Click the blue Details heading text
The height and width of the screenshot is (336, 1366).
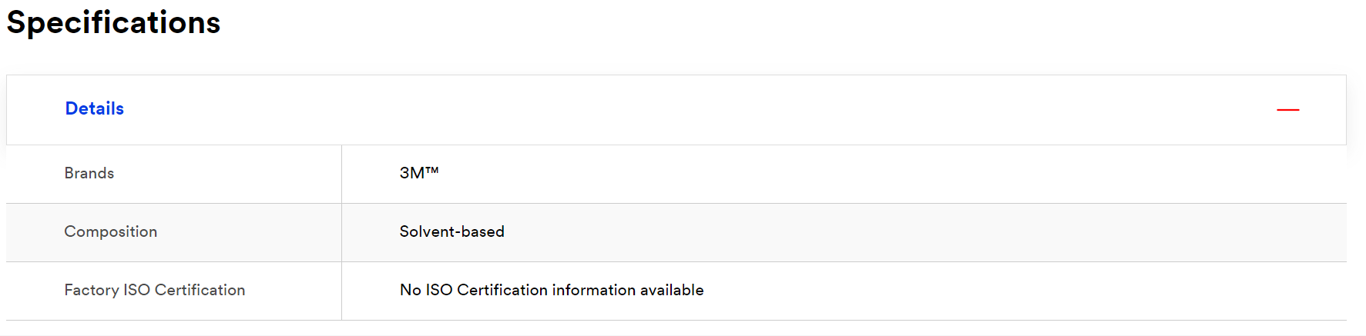tap(94, 108)
